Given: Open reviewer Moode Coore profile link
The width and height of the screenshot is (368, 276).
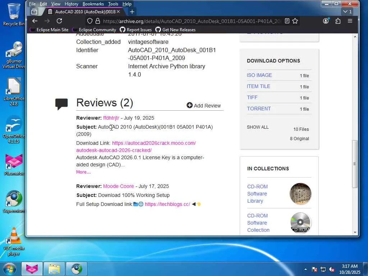Looking at the screenshot, I should point(119,186).
